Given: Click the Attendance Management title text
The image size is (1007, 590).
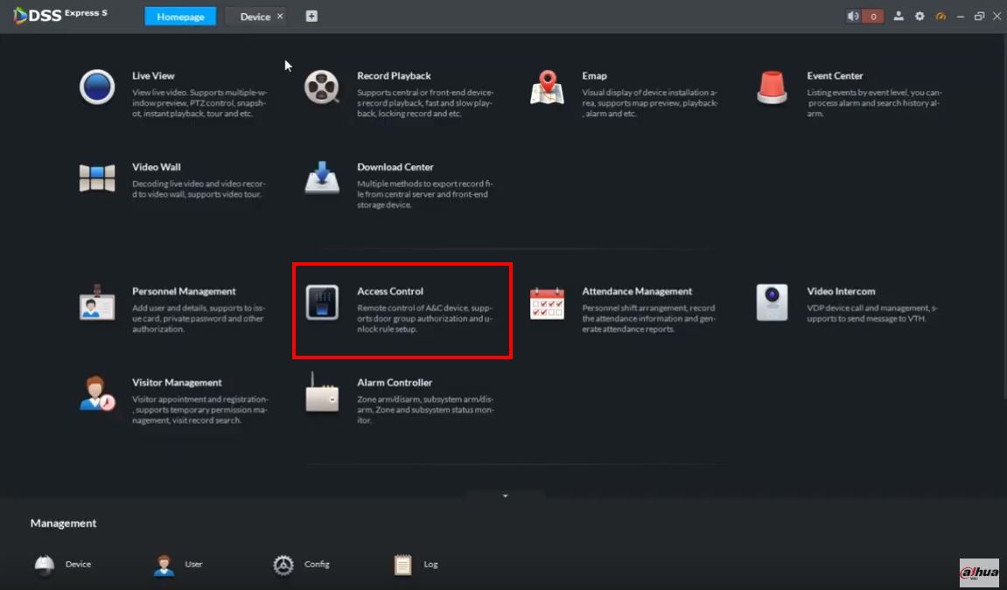Looking at the screenshot, I should 637,291.
